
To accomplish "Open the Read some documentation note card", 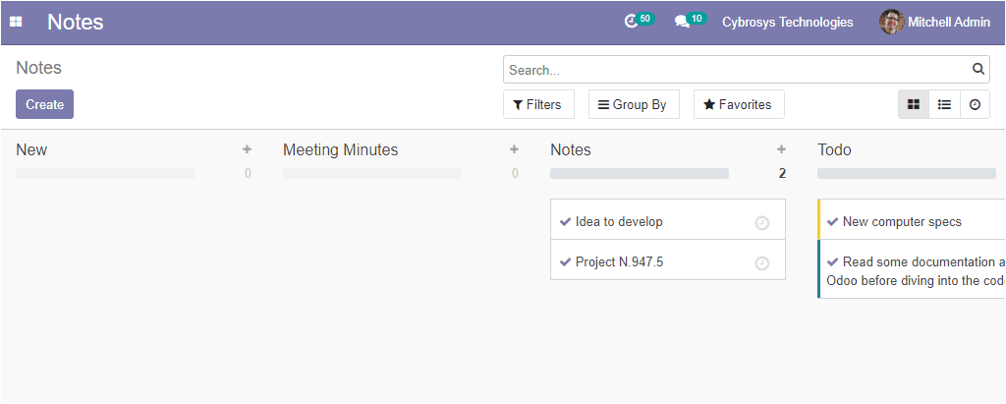I will tap(912, 269).
